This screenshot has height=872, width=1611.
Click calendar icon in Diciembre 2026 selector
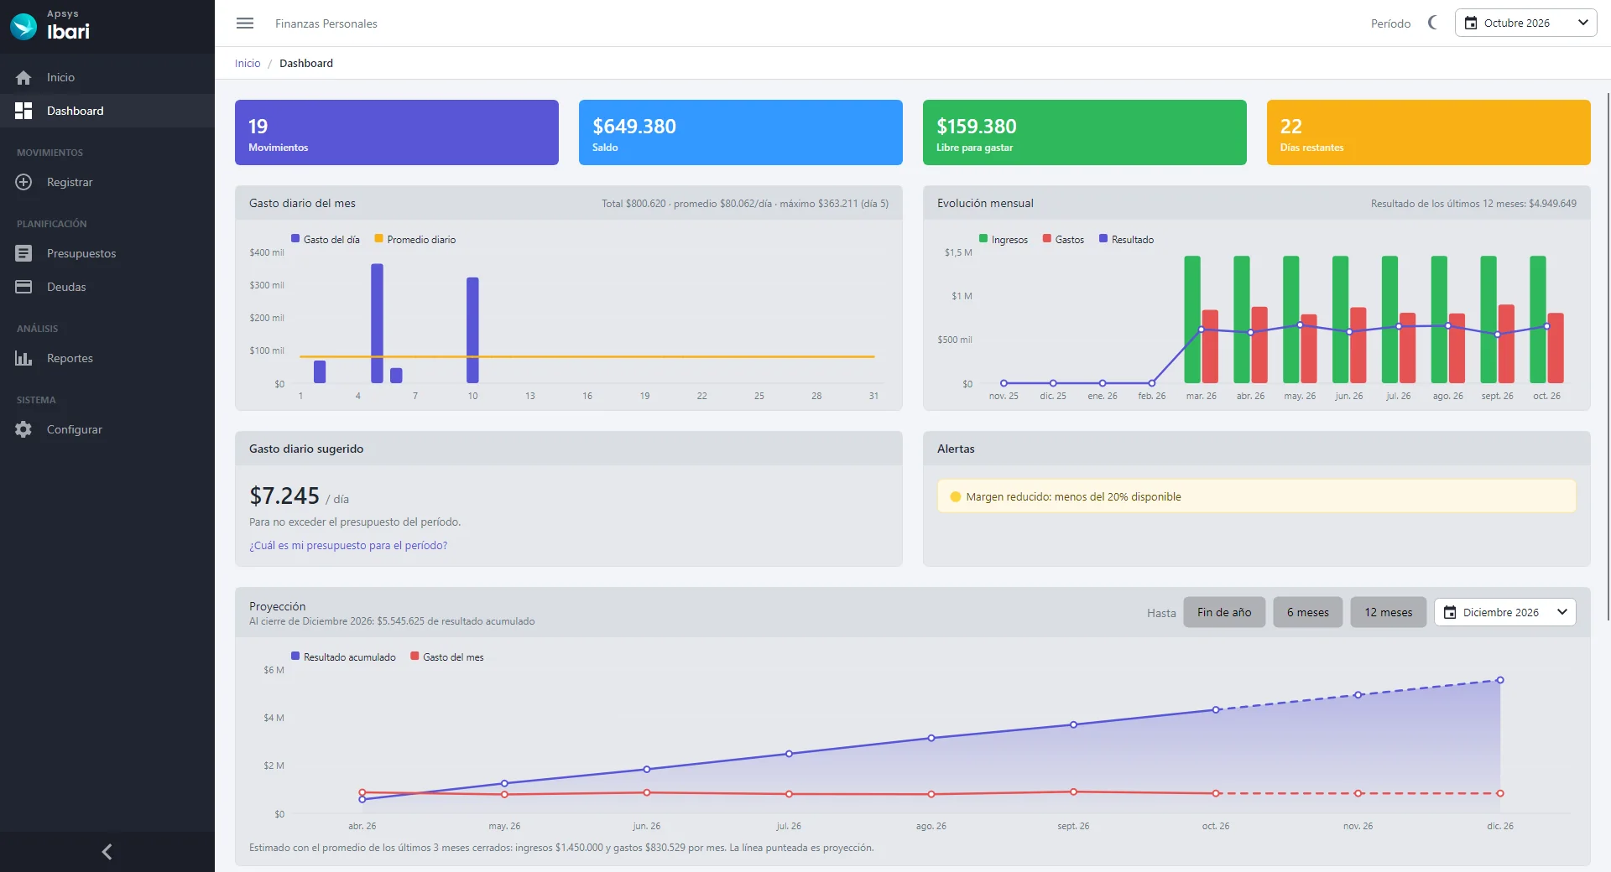click(x=1450, y=612)
